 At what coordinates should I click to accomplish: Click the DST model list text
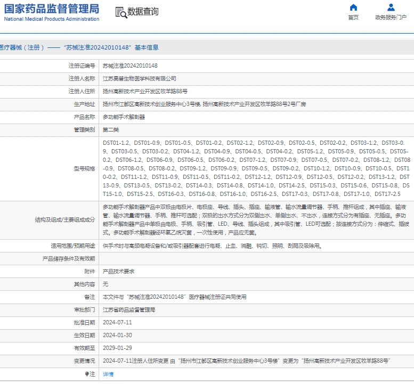tap(256, 168)
